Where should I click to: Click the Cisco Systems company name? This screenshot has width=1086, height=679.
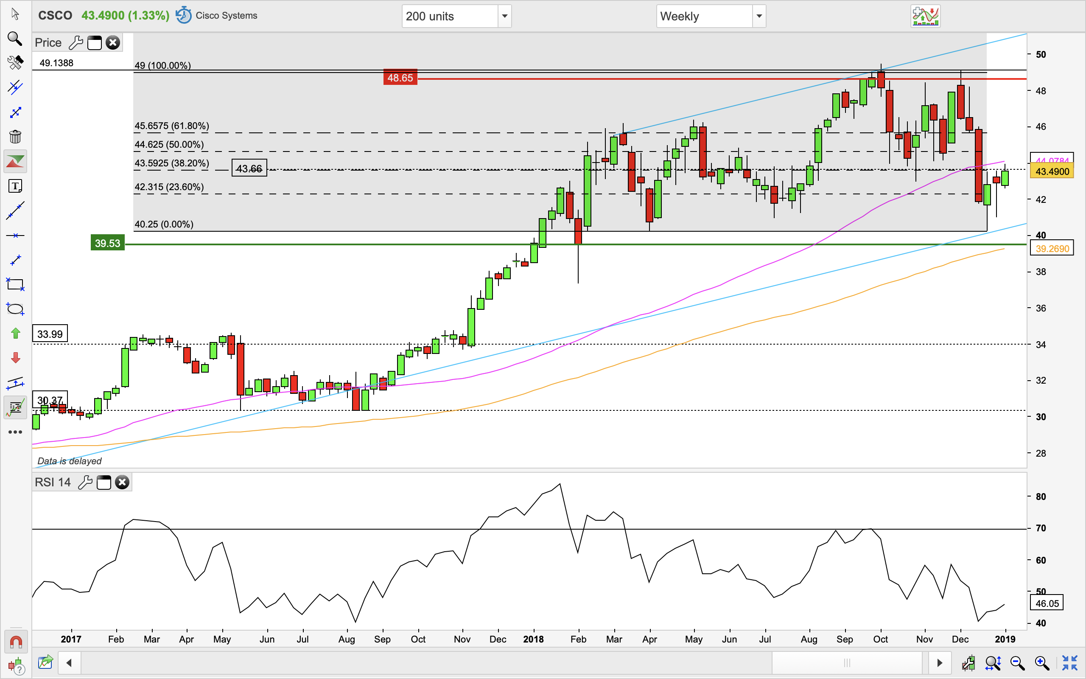click(227, 15)
